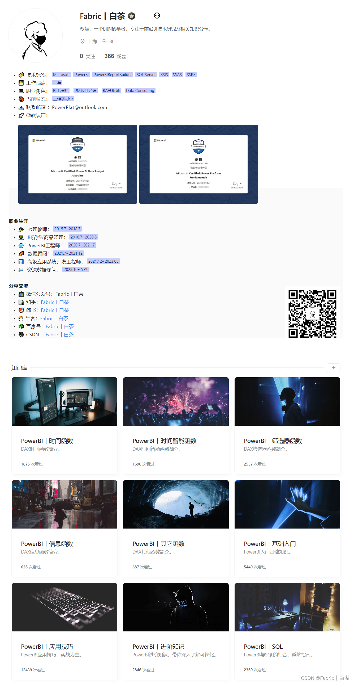This screenshot has width=354, height=683.
Task: Click the pumpkin icon beside 当前状态
Action: (21, 99)
